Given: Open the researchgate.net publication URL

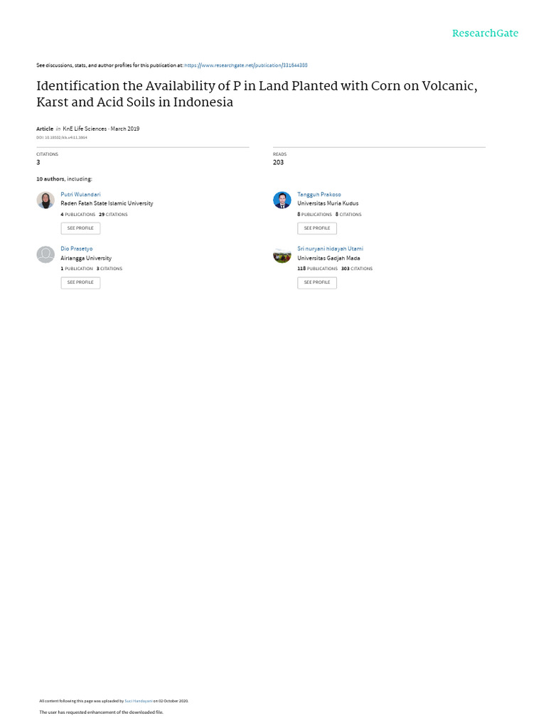Looking at the screenshot, I should click(245, 65).
